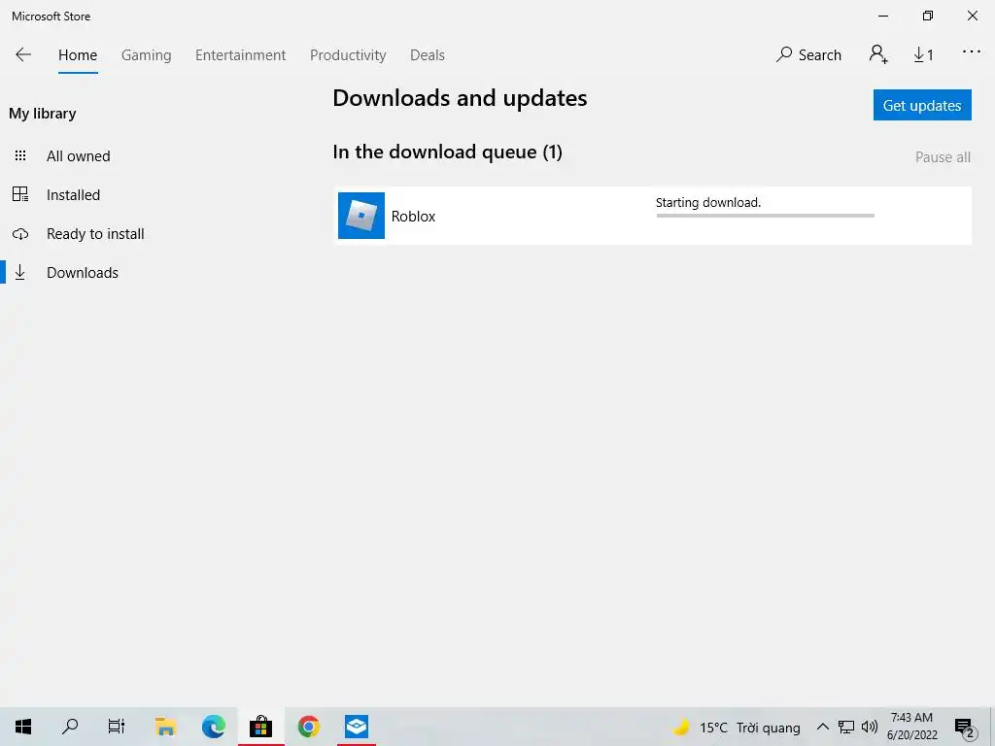995x746 pixels.
Task: Go to the Deals tab
Action: tap(428, 55)
